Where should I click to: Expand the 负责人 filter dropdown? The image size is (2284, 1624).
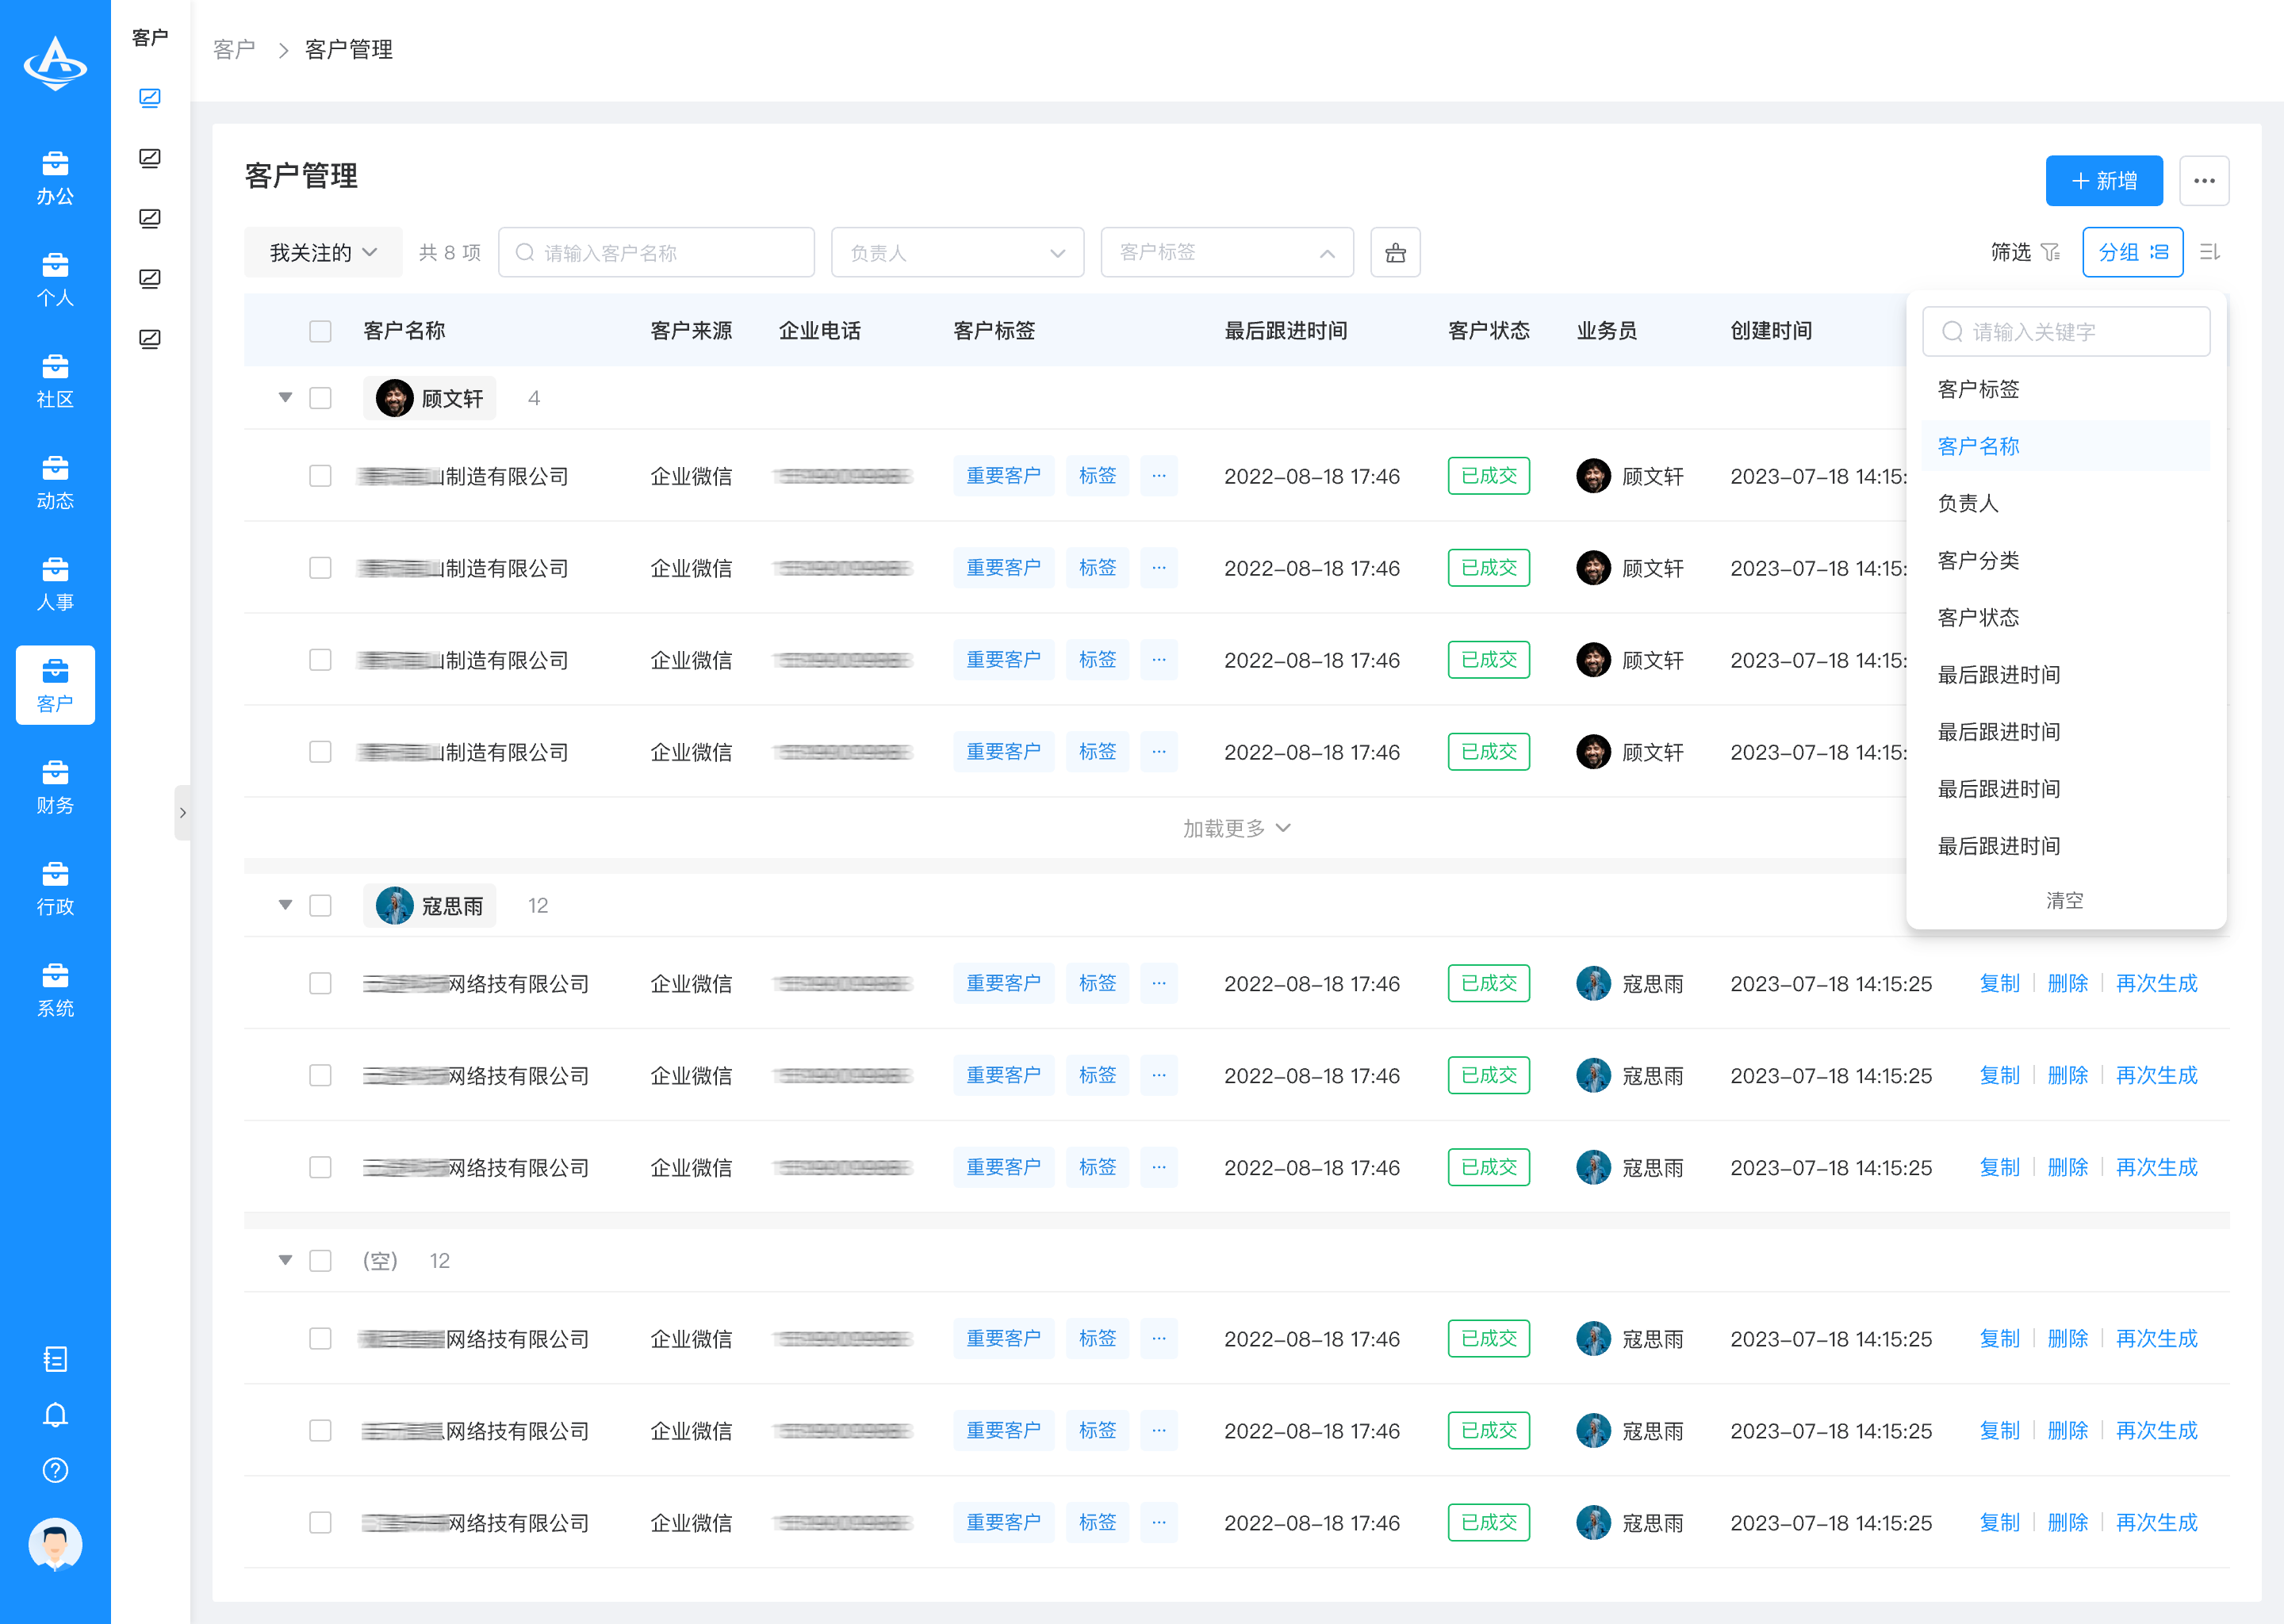[x=957, y=252]
